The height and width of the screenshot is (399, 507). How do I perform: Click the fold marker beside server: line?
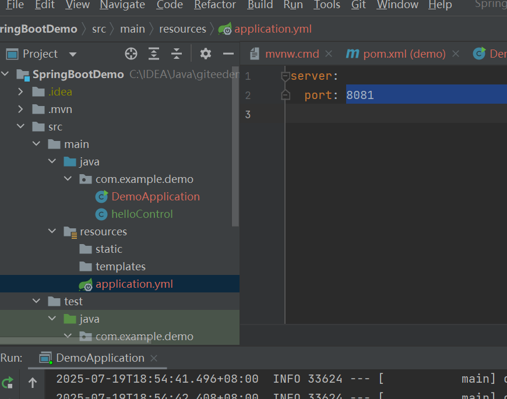coord(285,76)
